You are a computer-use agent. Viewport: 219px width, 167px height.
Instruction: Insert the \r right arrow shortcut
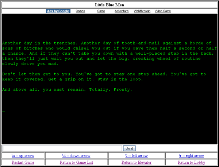click(x=191, y=156)
